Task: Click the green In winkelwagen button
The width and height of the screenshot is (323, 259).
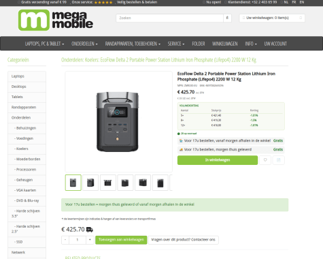Action: click(218, 160)
